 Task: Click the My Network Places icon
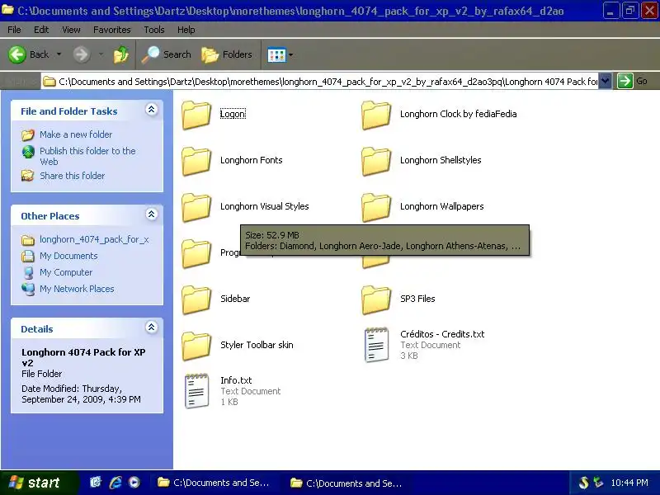coord(28,289)
